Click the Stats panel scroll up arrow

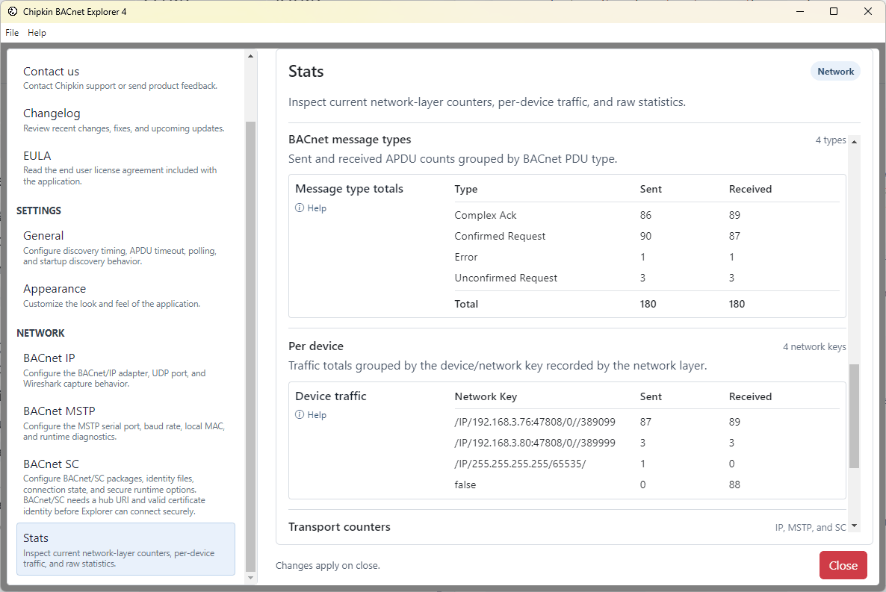(854, 141)
